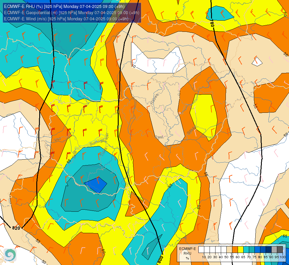Select the ECMWF-E Geopotential (m) title line
Screen dimensions: 289x265
[x=71, y=13]
